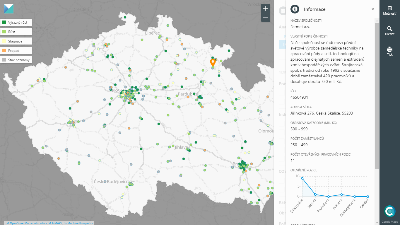Toggle Stagnace legend item
Screen dimensions: 400x225
click(16, 41)
